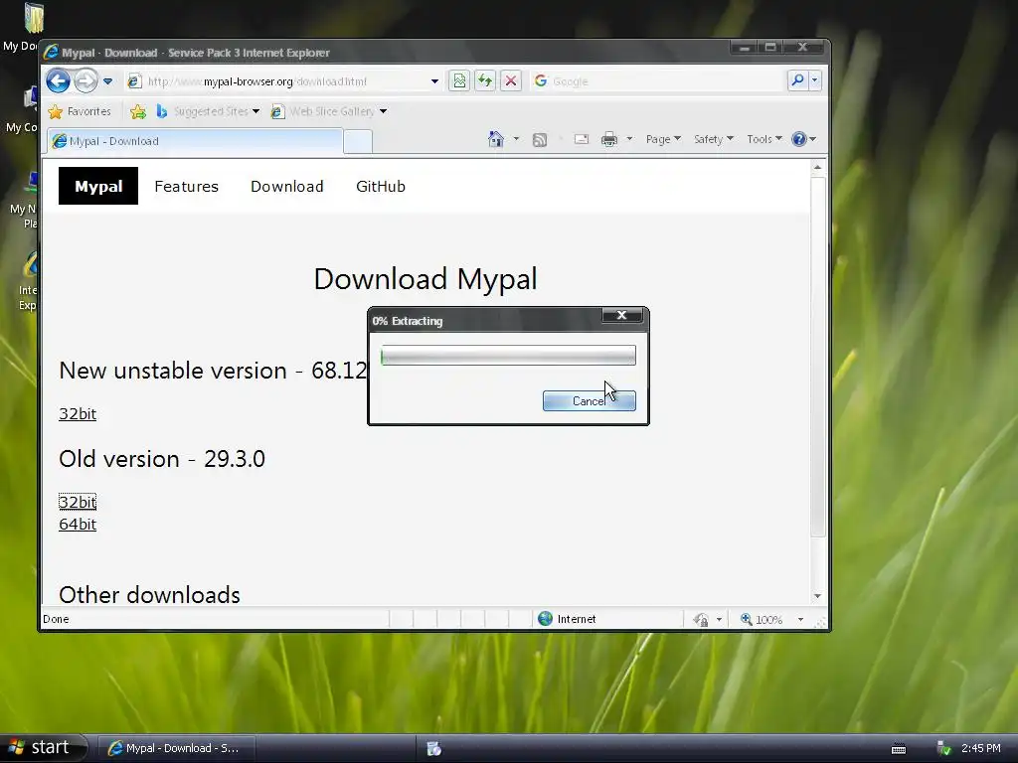The height and width of the screenshot is (763, 1018).
Task: Go back with the Back arrow button
Action: point(58,81)
